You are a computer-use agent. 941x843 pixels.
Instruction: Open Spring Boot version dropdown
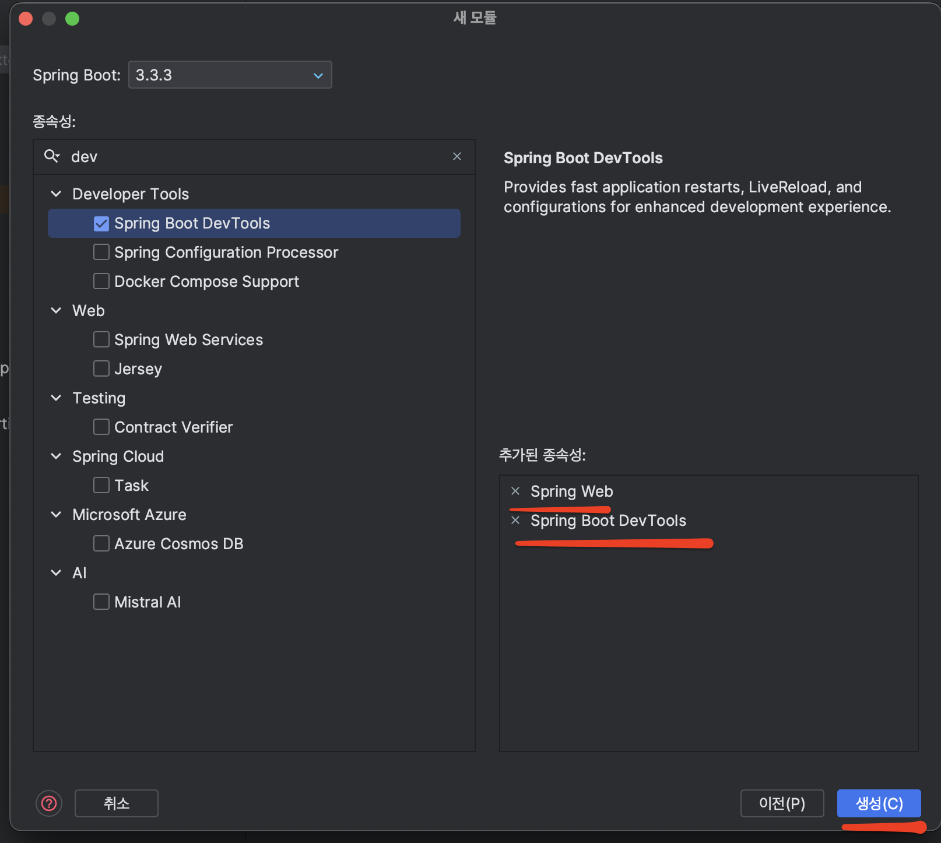click(x=230, y=75)
